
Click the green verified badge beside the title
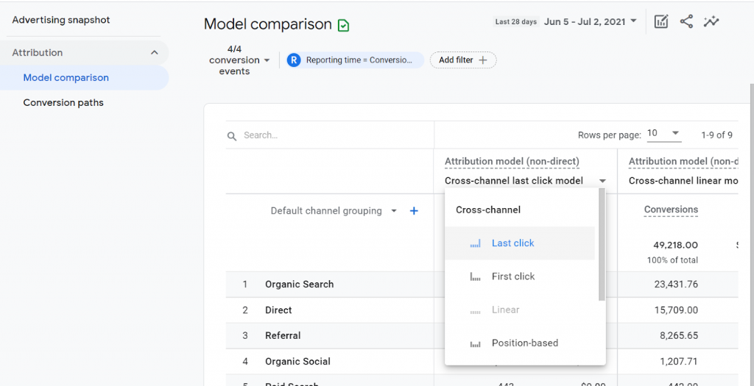[x=343, y=26]
